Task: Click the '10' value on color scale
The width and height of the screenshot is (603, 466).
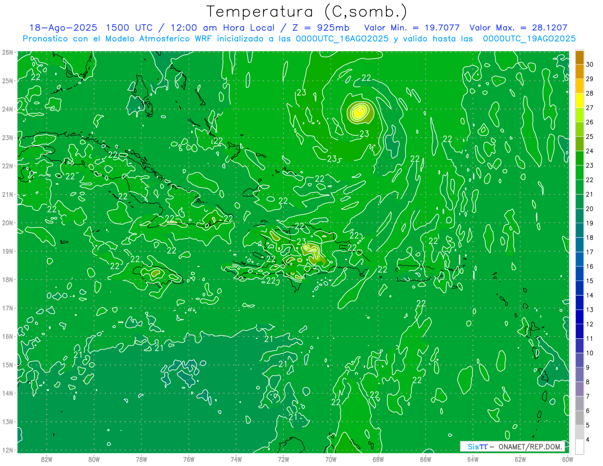Action: pyautogui.click(x=590, y=353)
